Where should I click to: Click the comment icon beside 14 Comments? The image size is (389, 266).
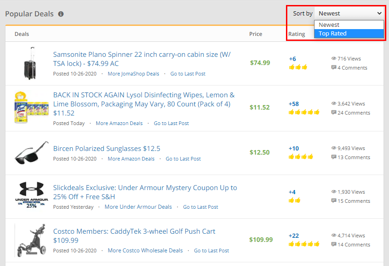coord(334,244)
